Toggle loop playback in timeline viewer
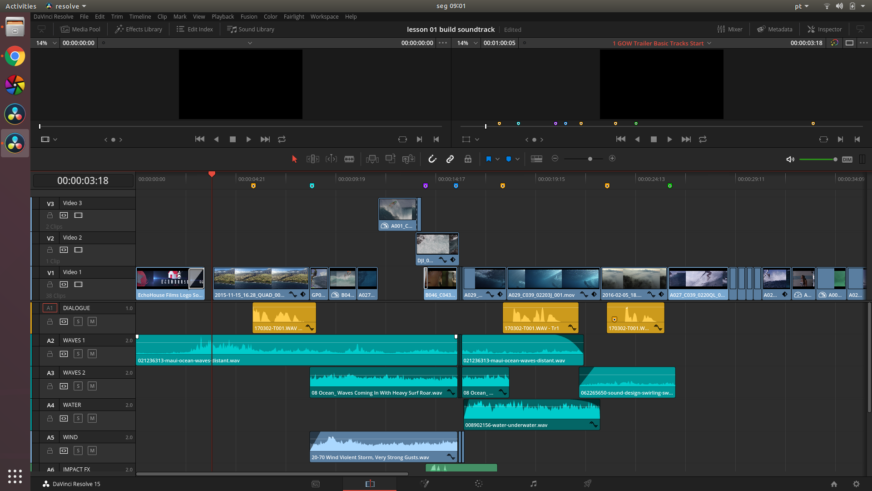This screenshot has width=872, height=491. click(703, 140)
